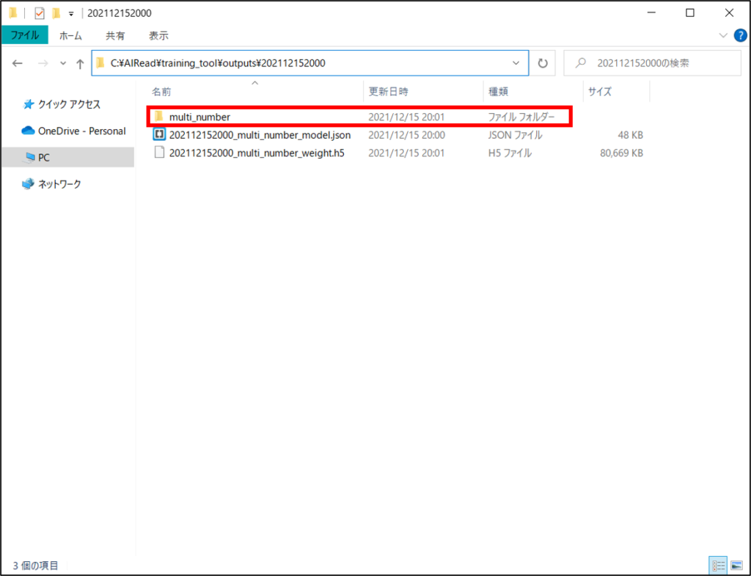Click the PC computer icon
Image resolution: width=751 pixels, height=576 pixels.
pos(29,157)
